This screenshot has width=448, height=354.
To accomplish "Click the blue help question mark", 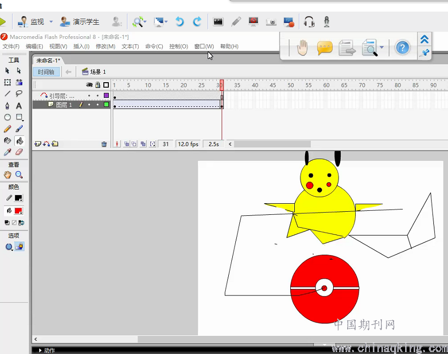I will pyautogui.click(x=402, y=48).
